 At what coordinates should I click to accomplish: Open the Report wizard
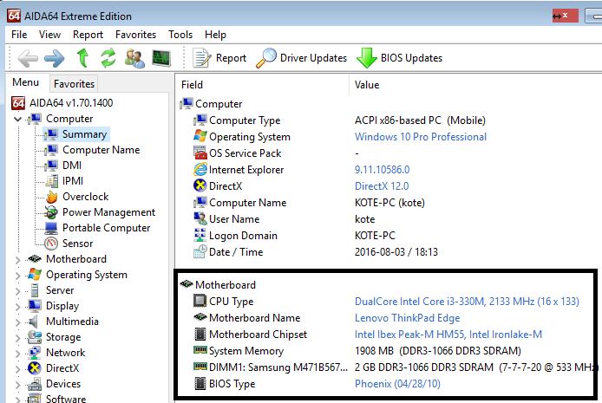pos(219,58)
